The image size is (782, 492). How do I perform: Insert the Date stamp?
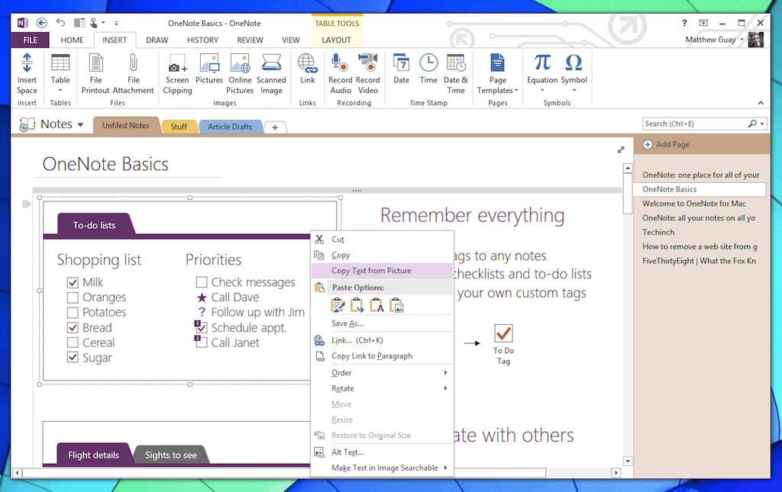point(402,68)
